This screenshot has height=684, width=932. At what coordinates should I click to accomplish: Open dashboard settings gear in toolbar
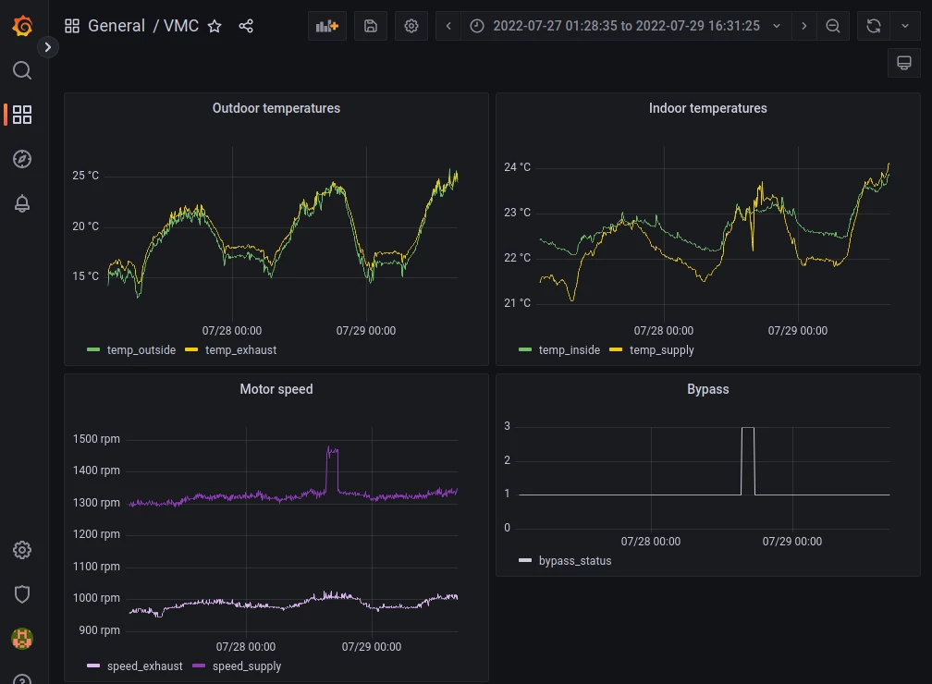[411, 26]
